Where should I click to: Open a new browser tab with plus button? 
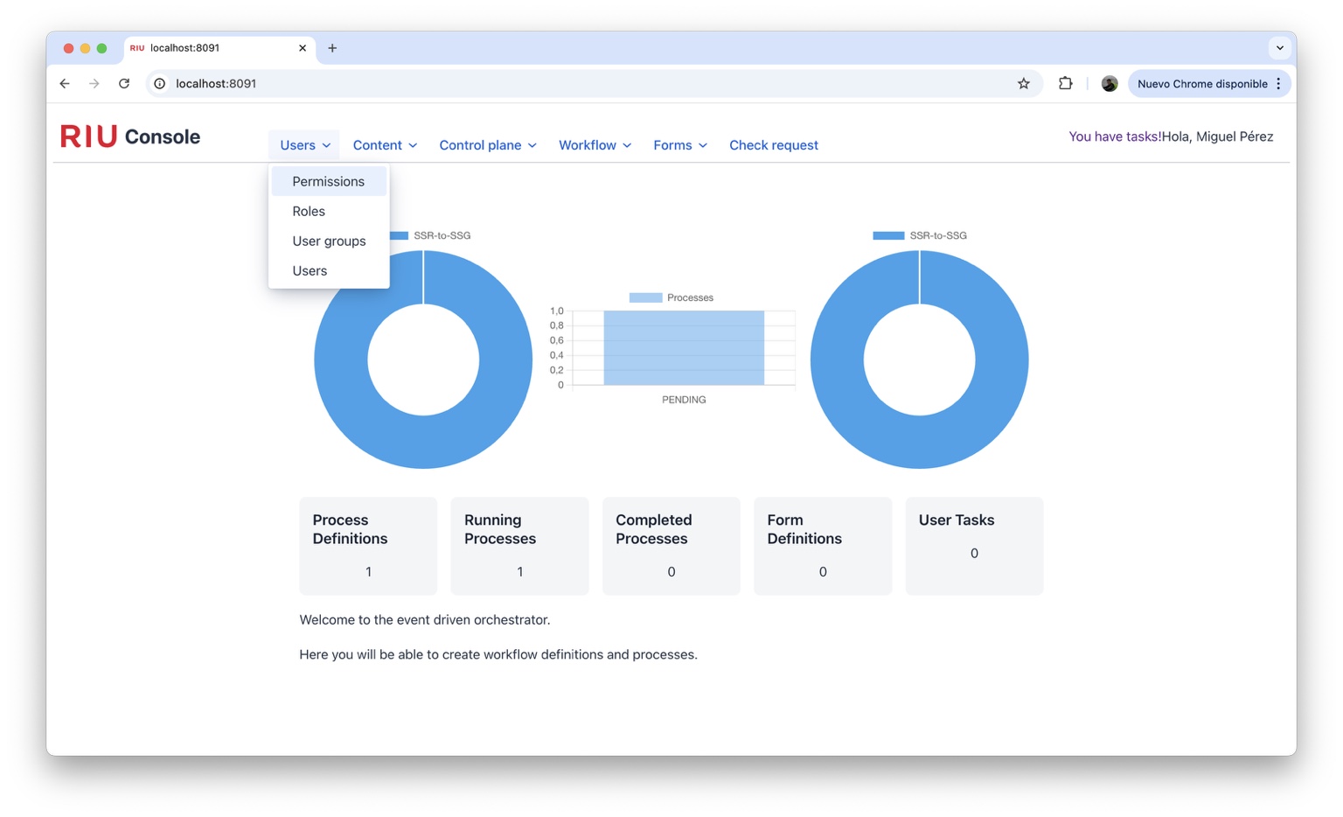(x=332, y=48)
